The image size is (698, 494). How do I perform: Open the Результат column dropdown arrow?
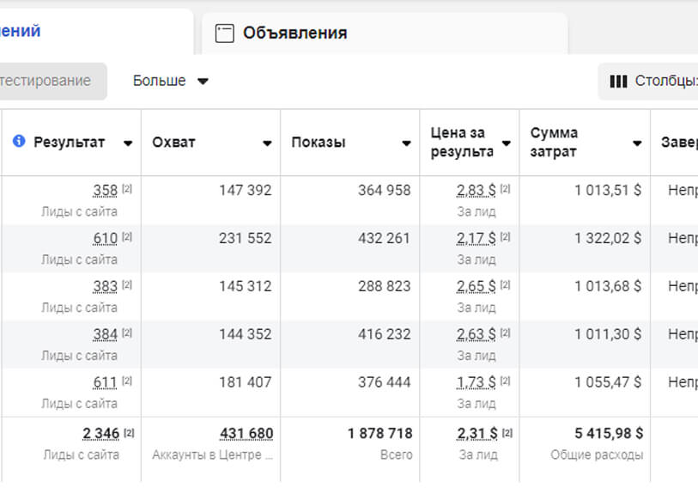pyautogui.click(x=128, y=143)
